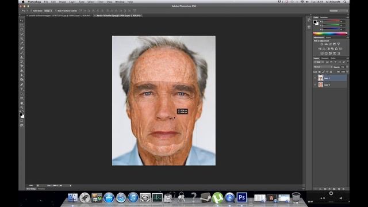Add a Black & White adjustment
Image resolution: width=368 pixels, height=207 pixels.
tap(328, 49)
